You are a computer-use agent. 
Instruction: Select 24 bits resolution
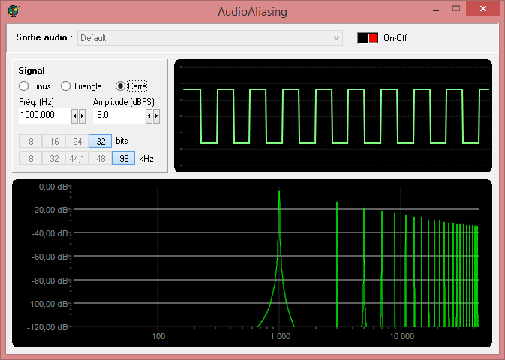(77, 141)
